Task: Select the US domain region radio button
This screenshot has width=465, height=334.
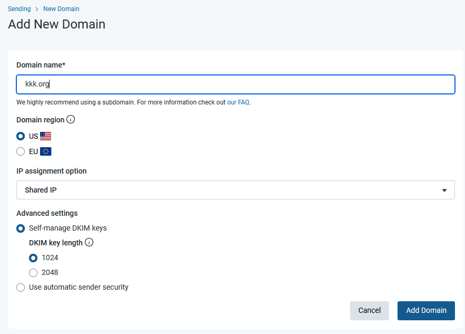Action: coord(21,136)
